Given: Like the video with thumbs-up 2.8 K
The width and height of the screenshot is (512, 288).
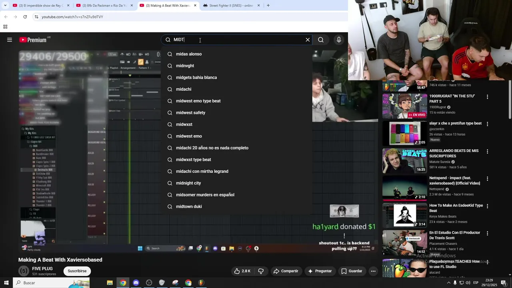Looking at the screenshot, I should click(242, 271).
